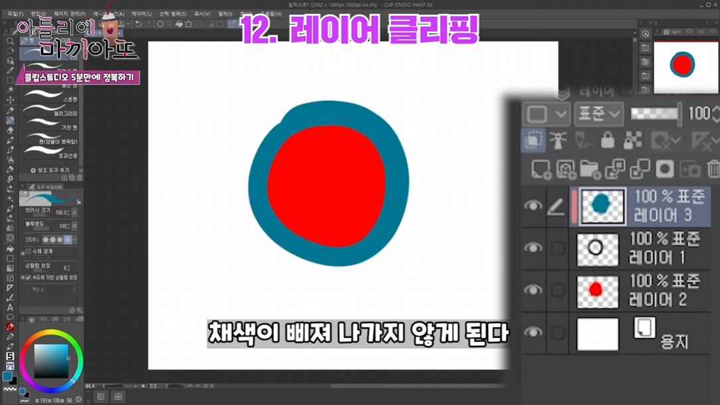
Task: Open 선택 범위(S) menu
Action: pos(173,14)
